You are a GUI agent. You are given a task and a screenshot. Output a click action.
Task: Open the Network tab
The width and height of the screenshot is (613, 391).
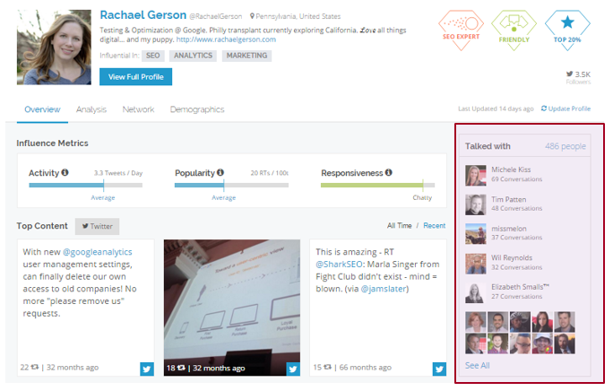click(x=138, y=109)
